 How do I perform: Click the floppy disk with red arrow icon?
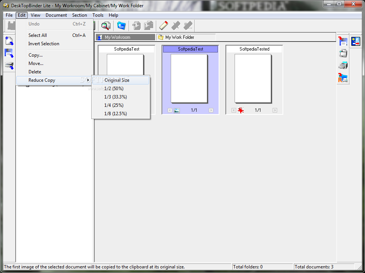(x=343, y=41)
